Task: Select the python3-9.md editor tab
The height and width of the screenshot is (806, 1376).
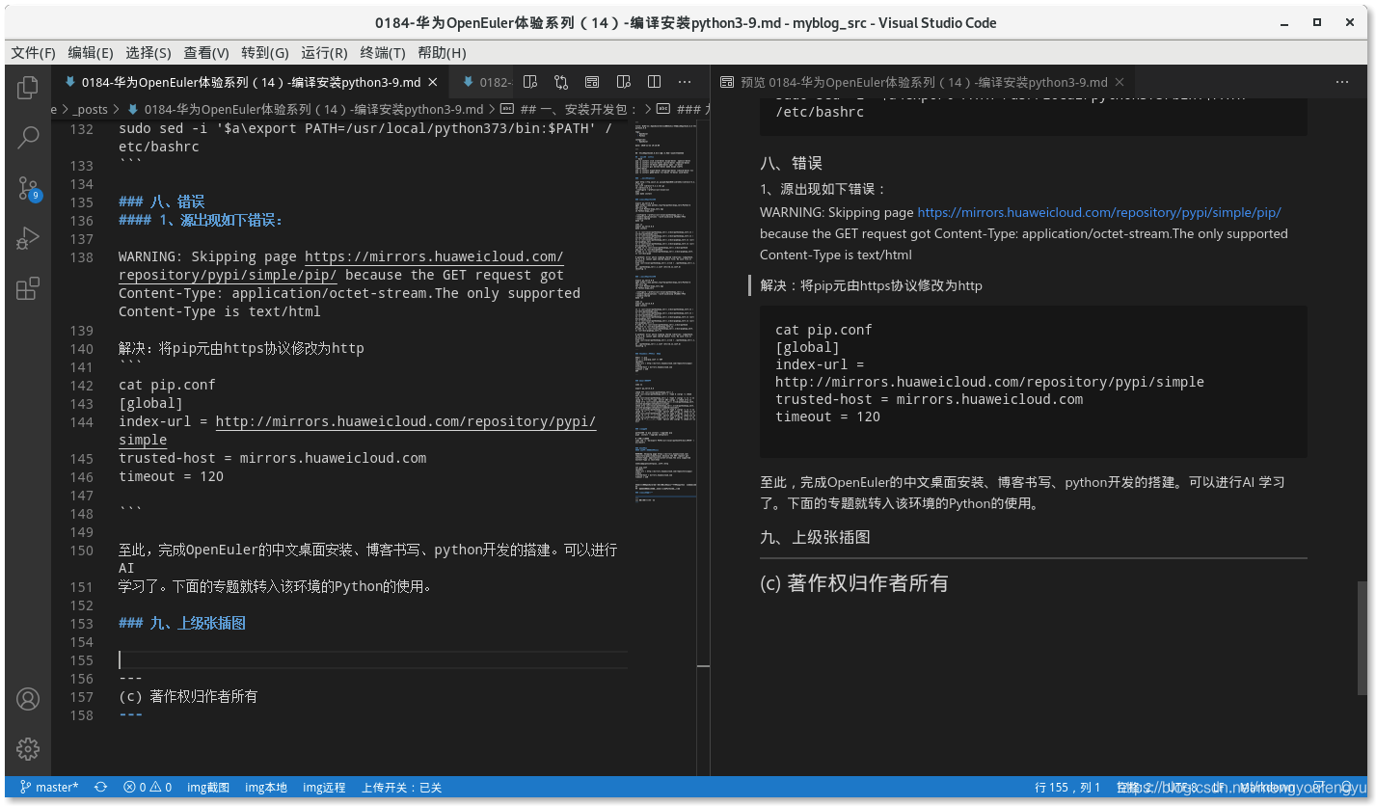Action: [x=251, y=82]
